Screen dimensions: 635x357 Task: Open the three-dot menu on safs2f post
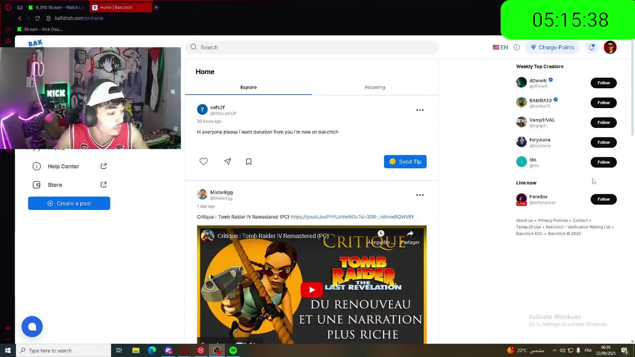coord(420,110)
